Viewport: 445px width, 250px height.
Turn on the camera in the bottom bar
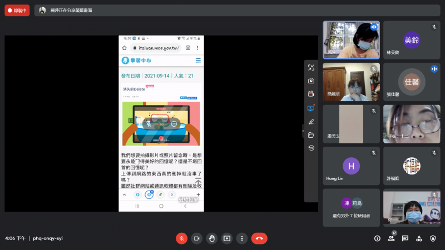(197, 238)
